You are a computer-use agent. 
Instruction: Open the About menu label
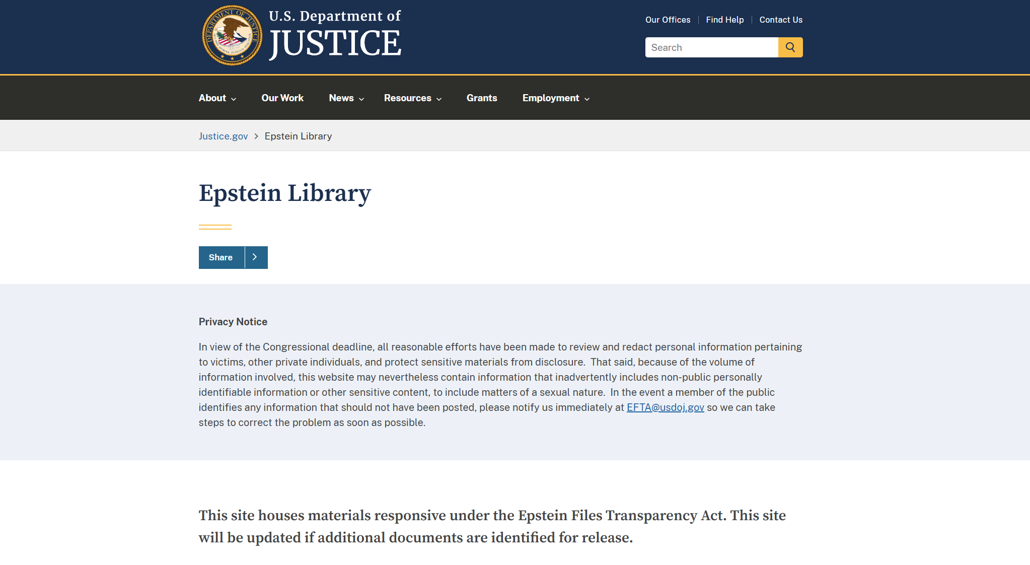pos(212,98)
